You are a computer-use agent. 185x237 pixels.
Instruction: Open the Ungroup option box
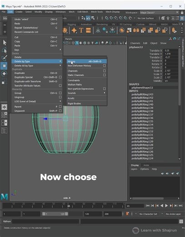(60, 97)
